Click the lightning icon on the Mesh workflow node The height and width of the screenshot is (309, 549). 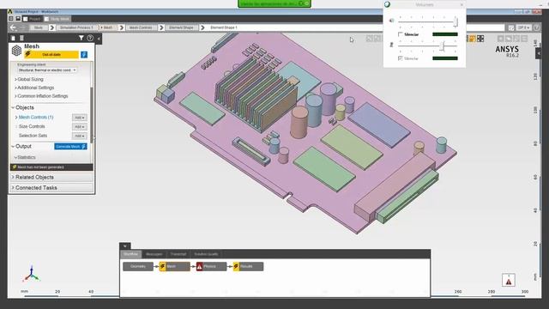[x=163, y=267]
